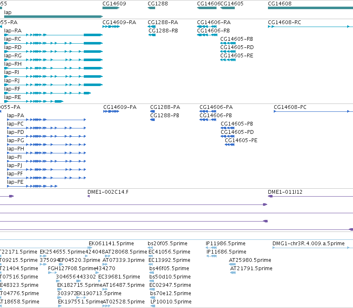Screen dimensions: 353x308
Task: Select protein lap-PA
Action: [x=46, y=120]
